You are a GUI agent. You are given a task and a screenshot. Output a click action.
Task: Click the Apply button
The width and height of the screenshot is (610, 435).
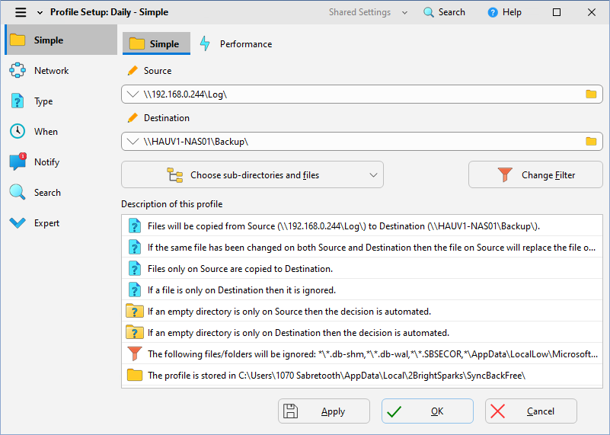coord(324,411)
